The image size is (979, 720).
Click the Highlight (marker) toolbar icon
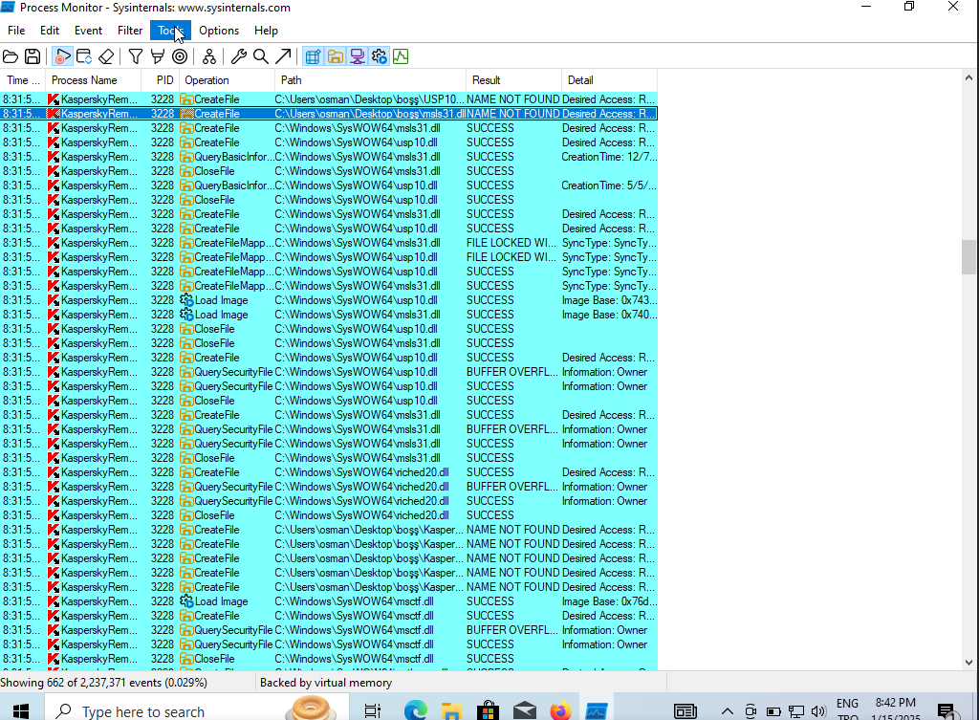(158, 56)
